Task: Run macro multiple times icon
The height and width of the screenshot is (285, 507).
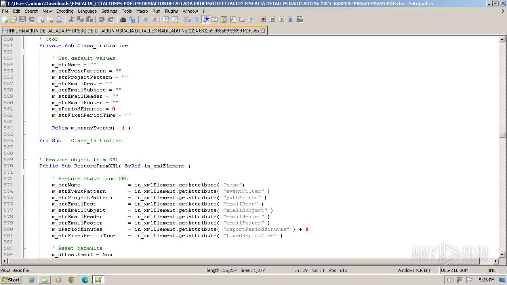Action: (290, 19)
